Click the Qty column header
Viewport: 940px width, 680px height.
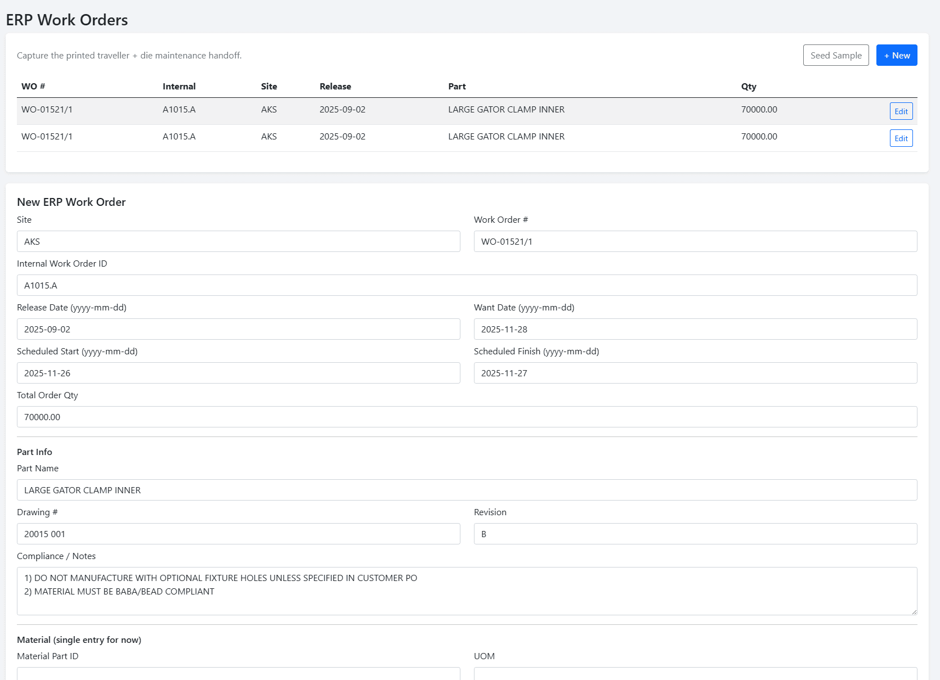click(x=749, y=86)
